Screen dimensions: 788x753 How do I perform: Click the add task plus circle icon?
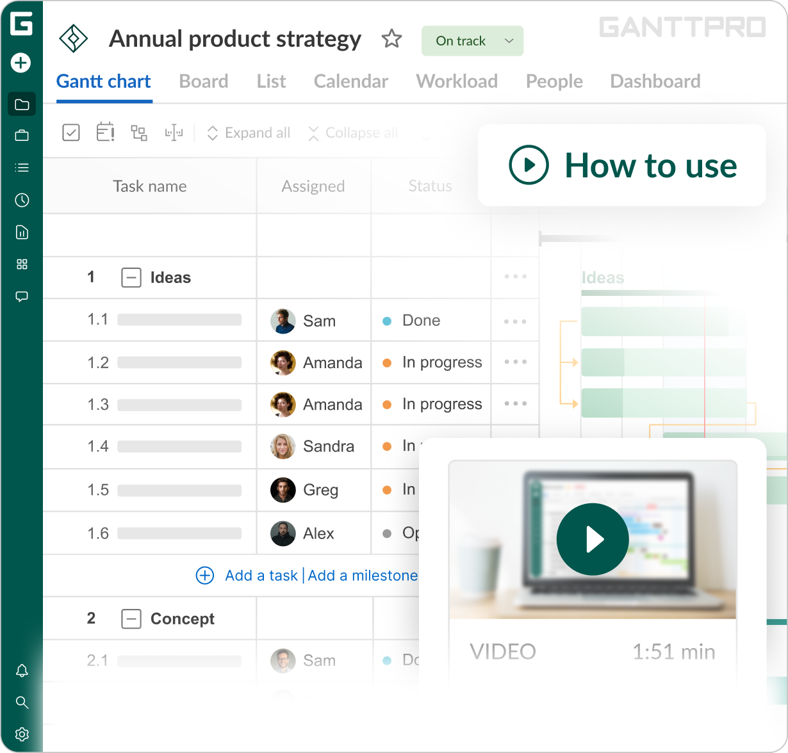[205, 575]
